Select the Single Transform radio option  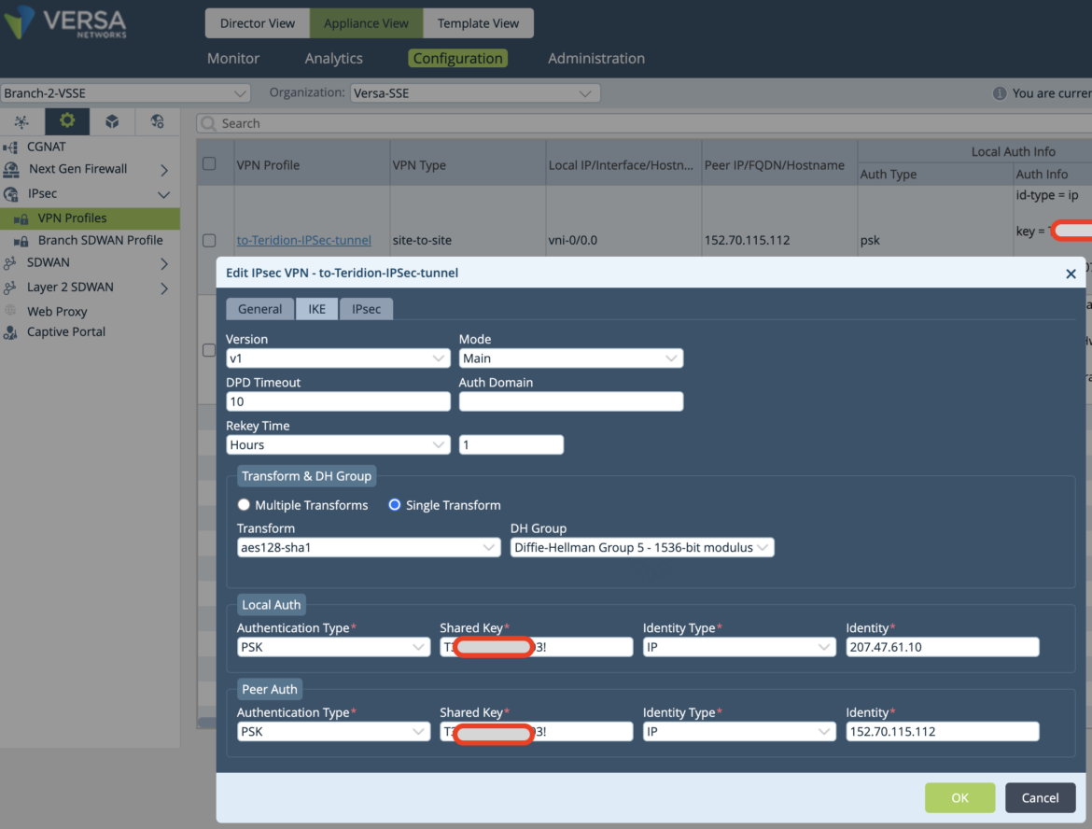click(394, 505)
